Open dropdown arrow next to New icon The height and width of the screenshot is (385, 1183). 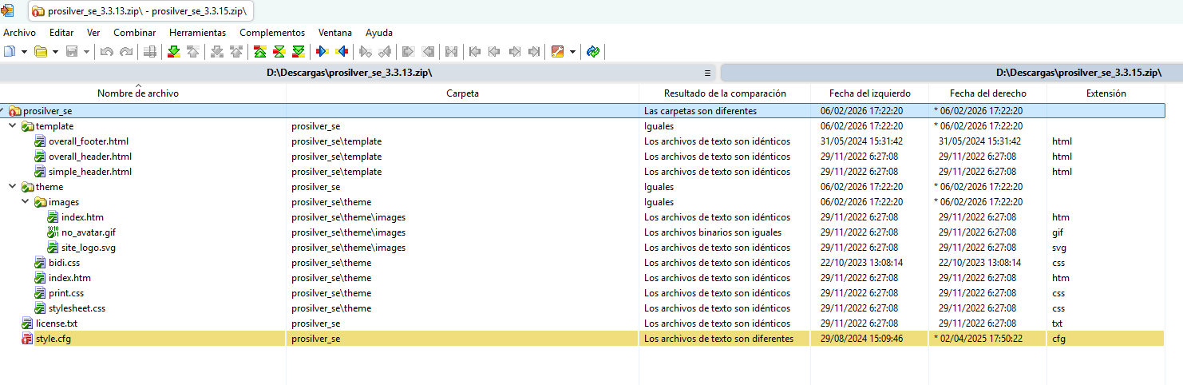click(x=24, y=52)
